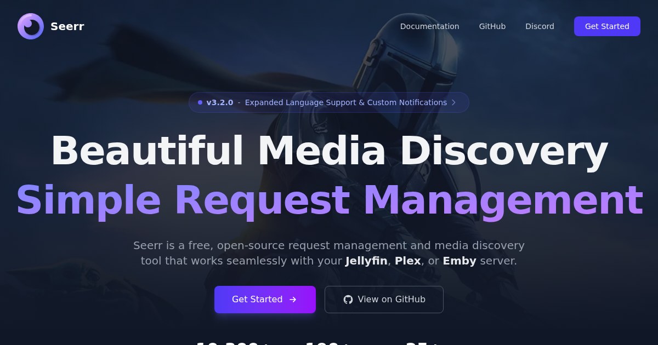Click the Beautiful Media Discovery heading
The image size is (658, 345).
(329, 151)
